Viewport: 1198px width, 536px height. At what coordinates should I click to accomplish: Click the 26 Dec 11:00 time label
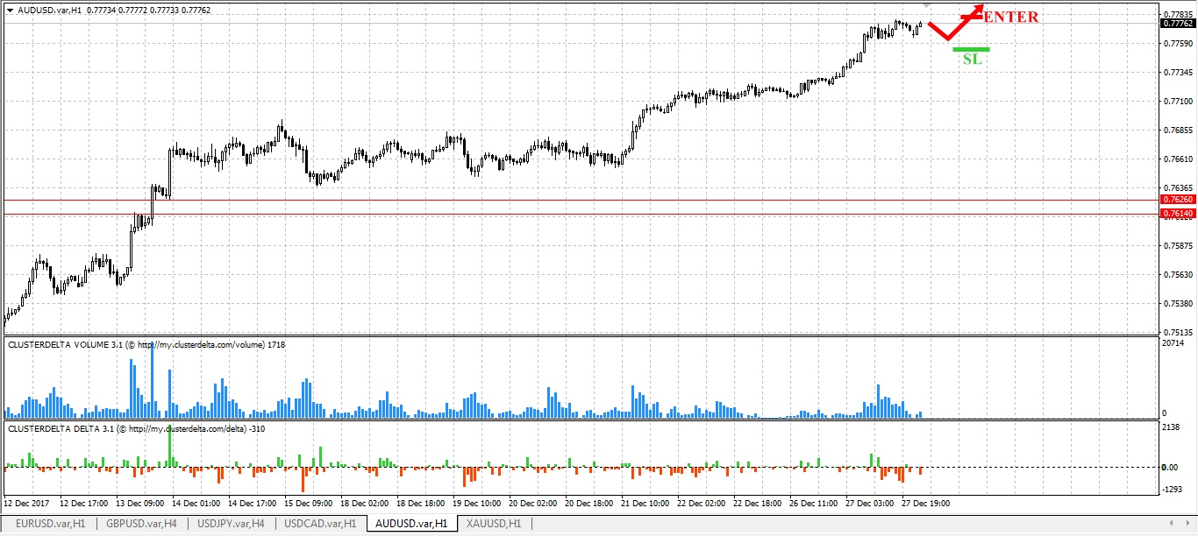tap(814, 504)
